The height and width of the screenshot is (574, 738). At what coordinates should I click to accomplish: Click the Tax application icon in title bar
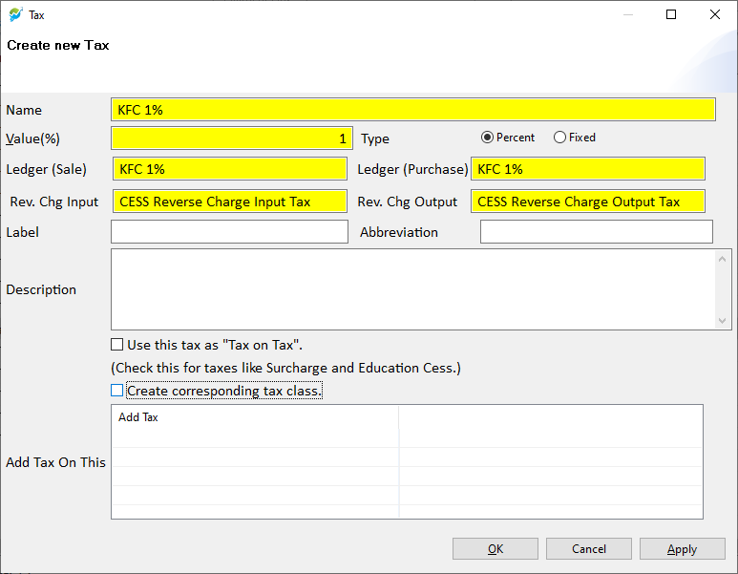pos(15,14)
